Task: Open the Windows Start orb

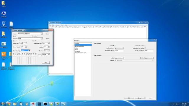Action: (3, 104)
